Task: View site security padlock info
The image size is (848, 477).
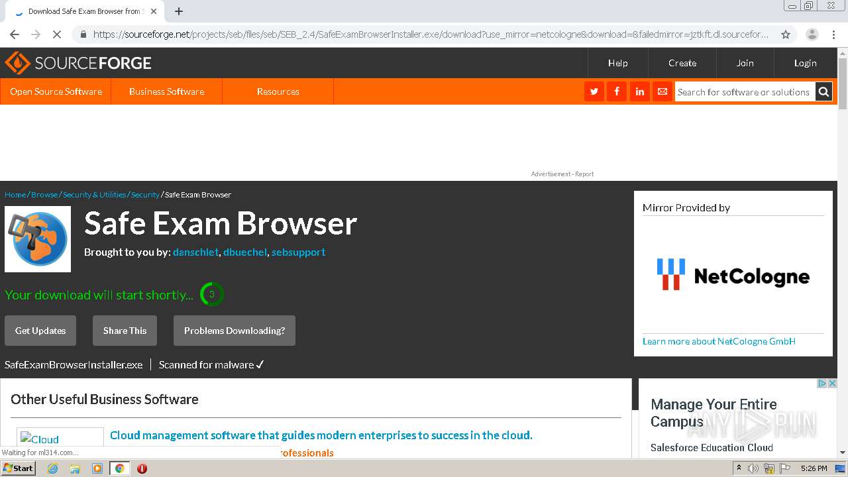Action: 83,34
